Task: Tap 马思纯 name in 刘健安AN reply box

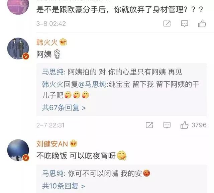Action: 53,173
